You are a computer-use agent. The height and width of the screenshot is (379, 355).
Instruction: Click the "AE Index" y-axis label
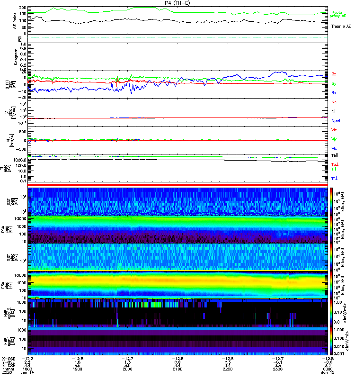15,20
